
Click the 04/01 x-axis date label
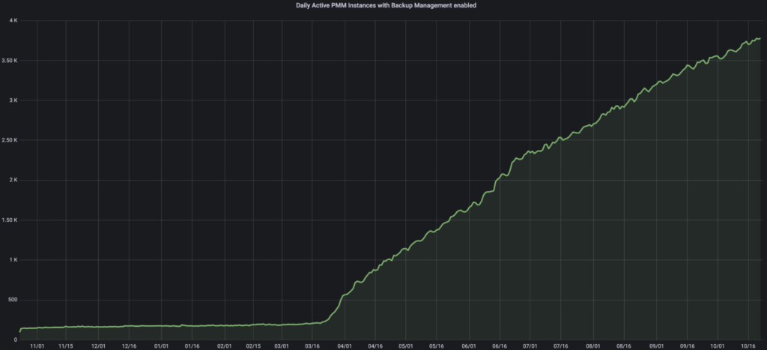[x=346, y=346]
